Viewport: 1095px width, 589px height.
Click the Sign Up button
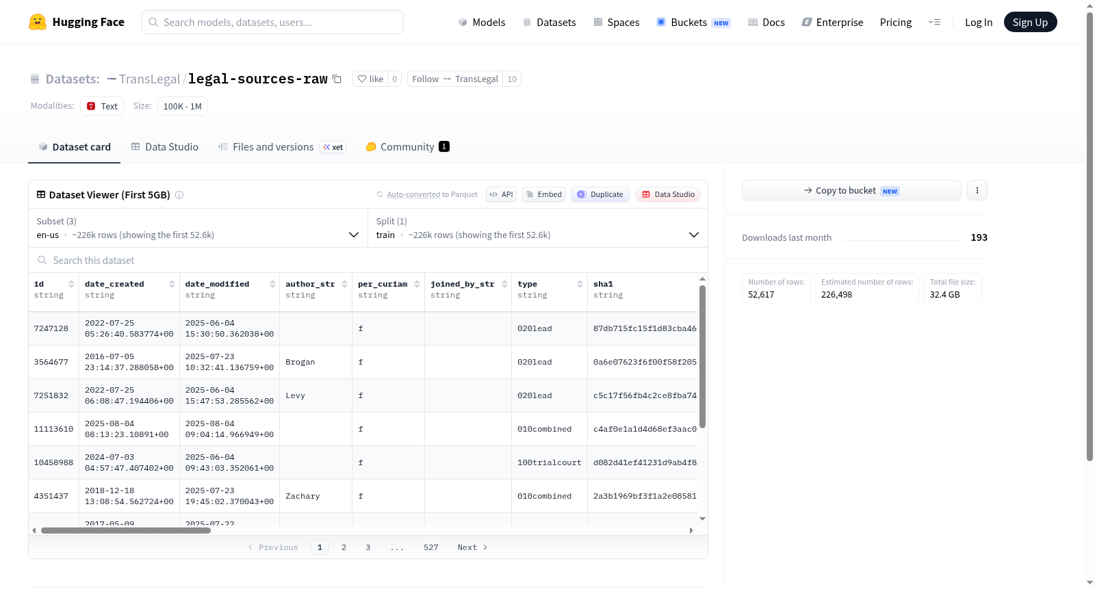coord(1030,22)
